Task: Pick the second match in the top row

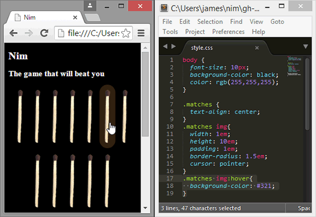Action: [x=37, y=117]
